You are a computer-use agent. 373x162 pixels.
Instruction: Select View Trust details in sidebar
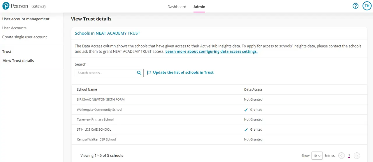pyautogui.click(x=18, y=61)
